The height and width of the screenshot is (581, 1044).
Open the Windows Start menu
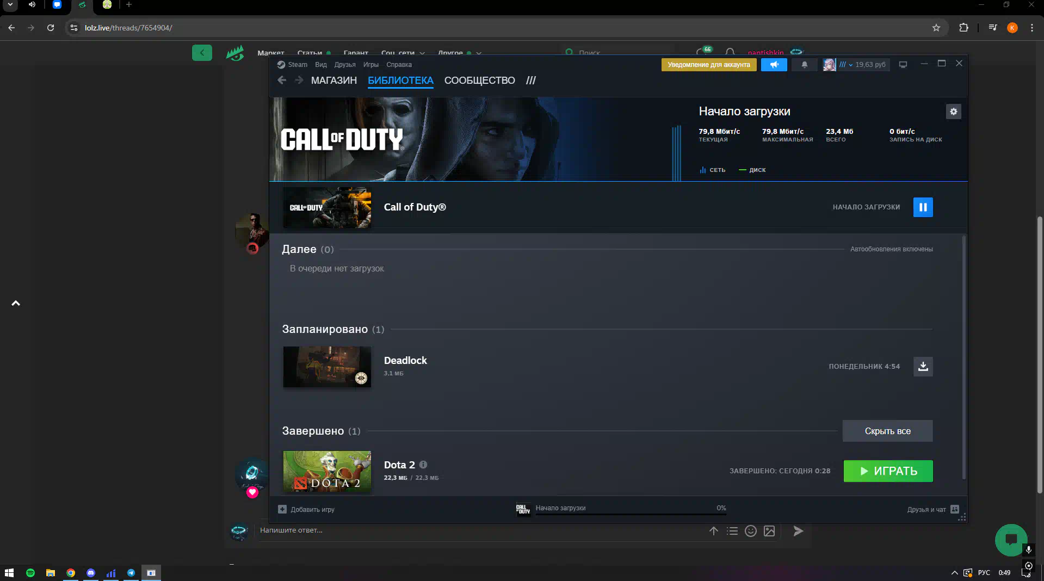(9, 573)
